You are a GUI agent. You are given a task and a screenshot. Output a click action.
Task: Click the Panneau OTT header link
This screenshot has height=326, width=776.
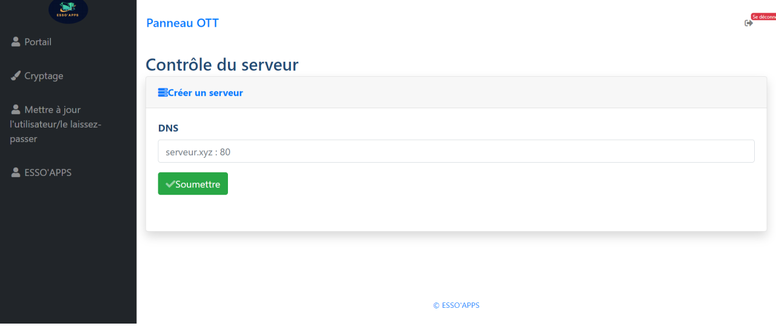182,23
